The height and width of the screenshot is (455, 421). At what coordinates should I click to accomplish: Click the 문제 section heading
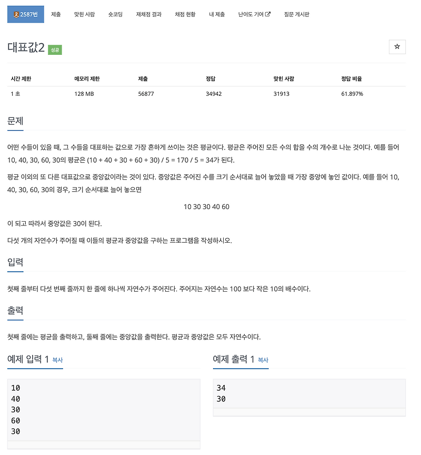coord(14,120)
